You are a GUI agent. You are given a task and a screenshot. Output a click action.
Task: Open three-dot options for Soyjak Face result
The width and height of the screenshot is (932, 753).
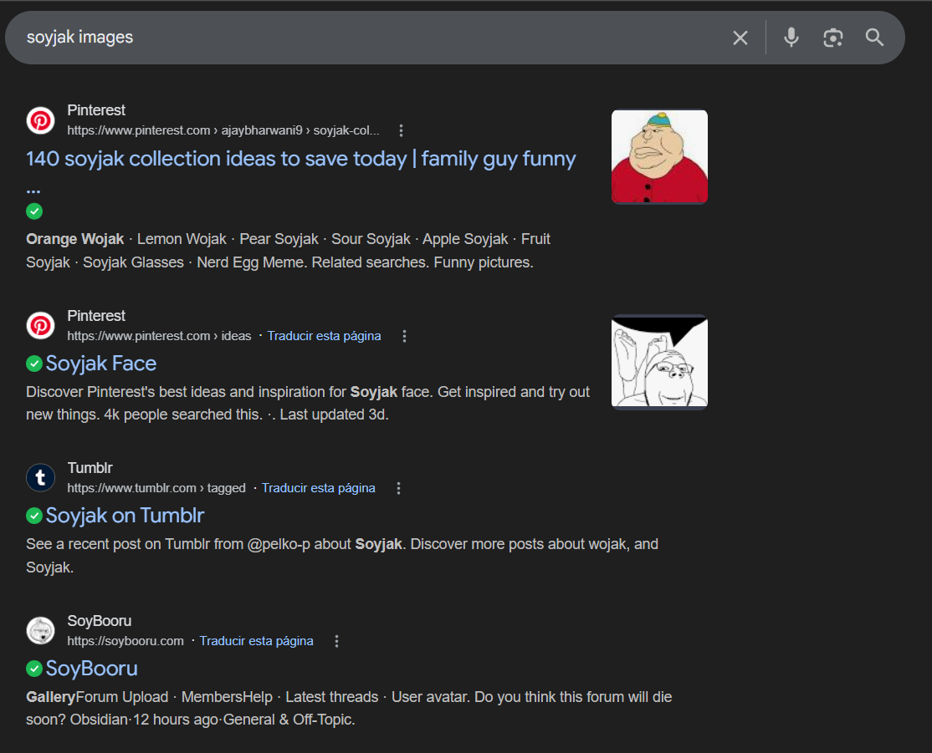tap(405, 336)
